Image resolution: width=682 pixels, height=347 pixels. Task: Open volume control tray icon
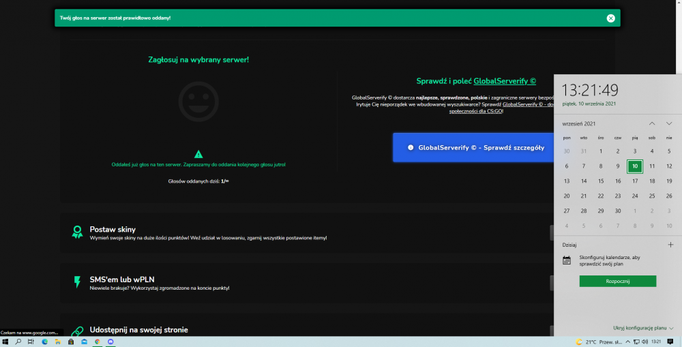[644, 342]
